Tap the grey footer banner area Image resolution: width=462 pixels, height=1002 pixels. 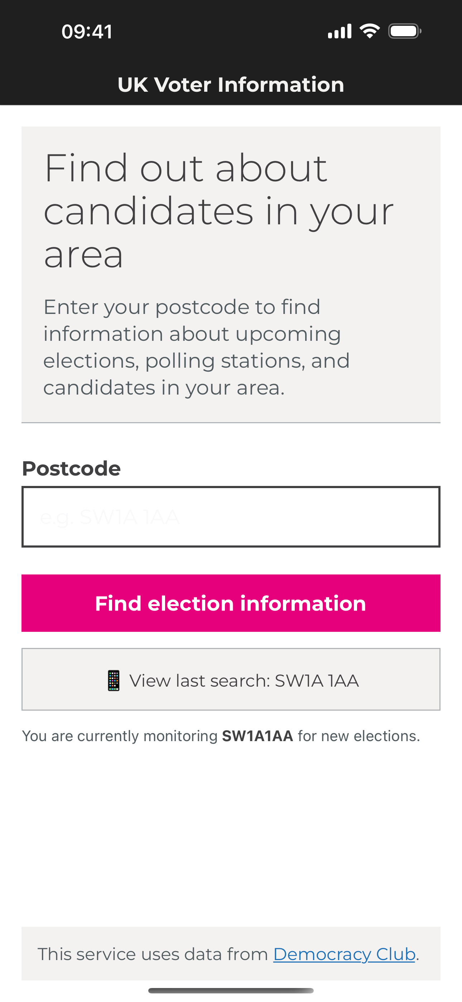click(231, 953)
